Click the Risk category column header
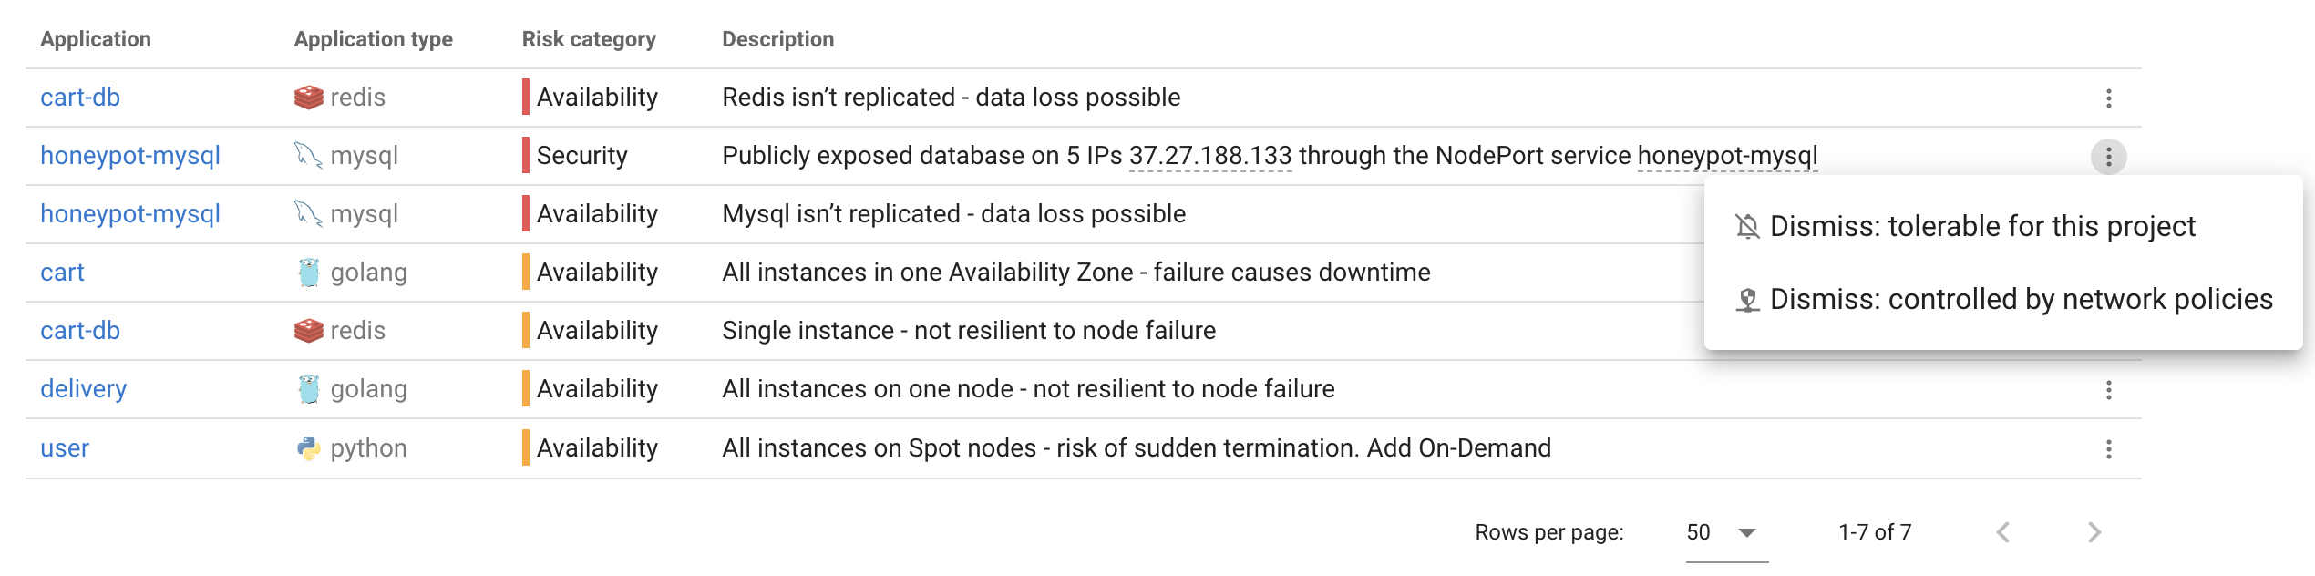 [x=589, y=39]
